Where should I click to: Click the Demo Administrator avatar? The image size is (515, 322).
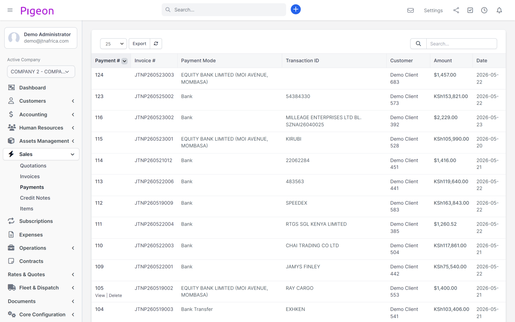pyautogui.click(x=14, y=38)
